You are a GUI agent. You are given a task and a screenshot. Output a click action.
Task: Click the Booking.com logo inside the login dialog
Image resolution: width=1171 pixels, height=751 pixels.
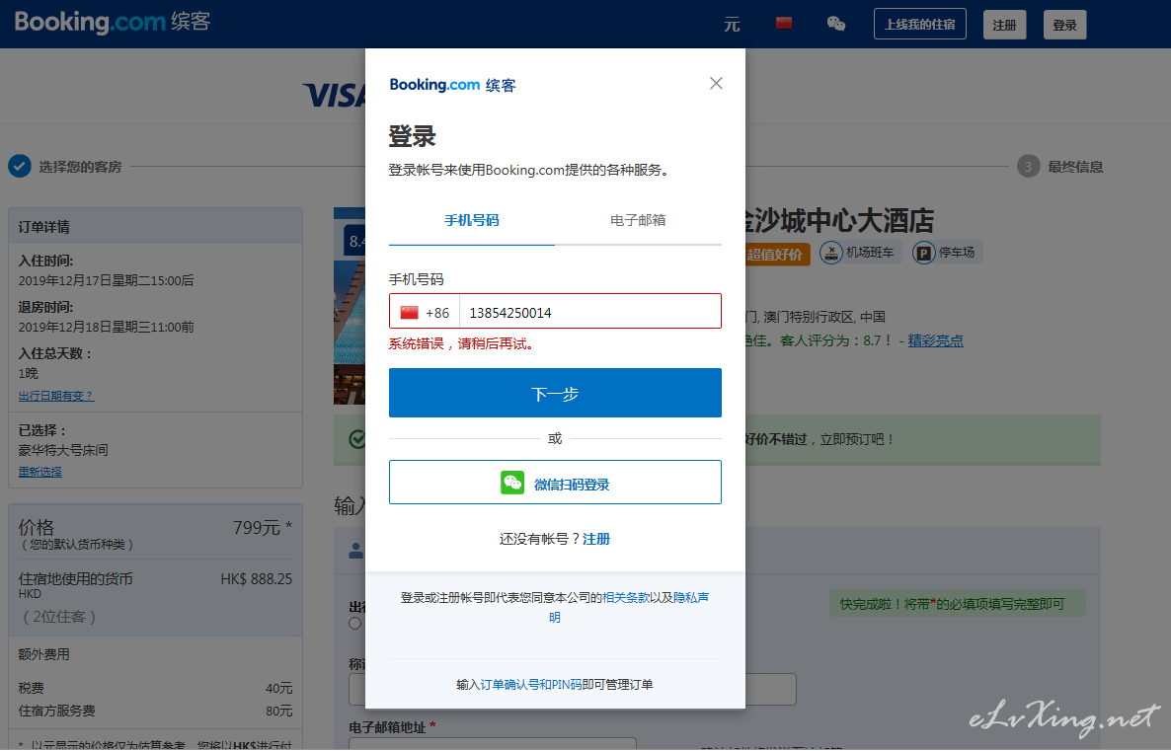coord(452,85)
